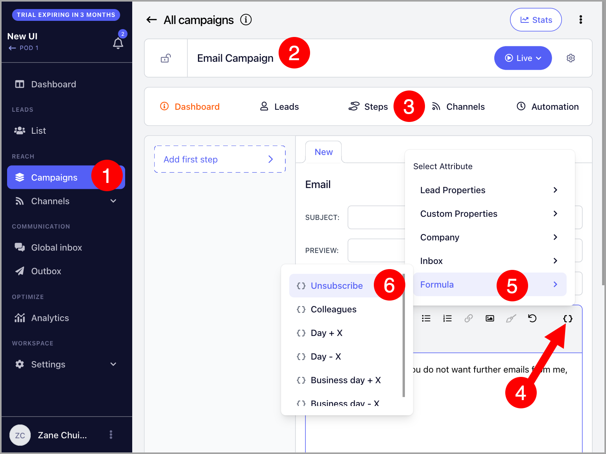Switch to the Automation tab
The image size is (606, 454).
pyautogui.click(x=548, y=107)
